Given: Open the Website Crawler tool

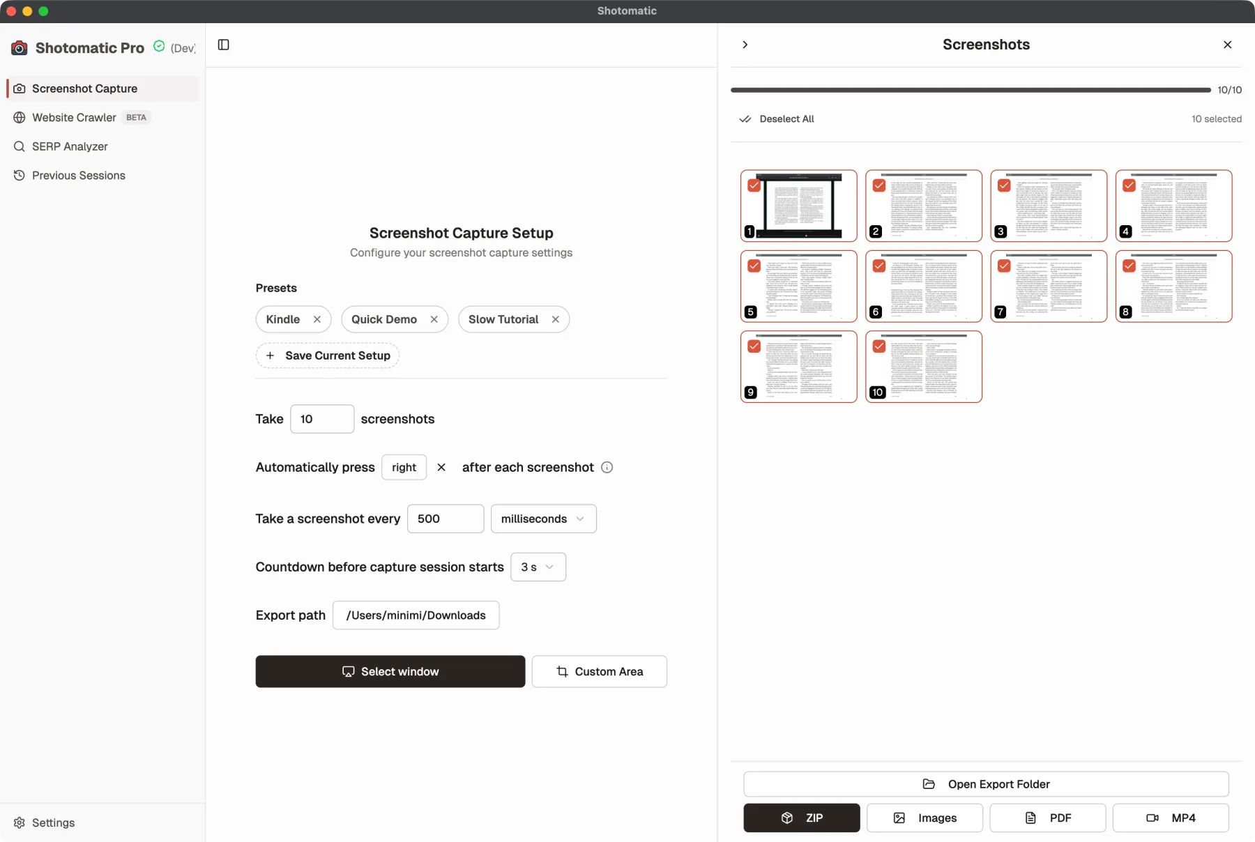Looking at the screenshot, I should click(73, 117).
